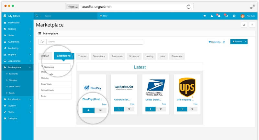Click the shopping cart icon in top bar
This screenshot has width=259, height=140.
205,16
